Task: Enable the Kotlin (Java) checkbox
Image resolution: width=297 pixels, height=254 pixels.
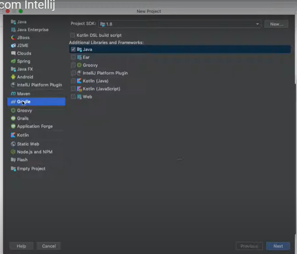Action: tap(73, 81)
